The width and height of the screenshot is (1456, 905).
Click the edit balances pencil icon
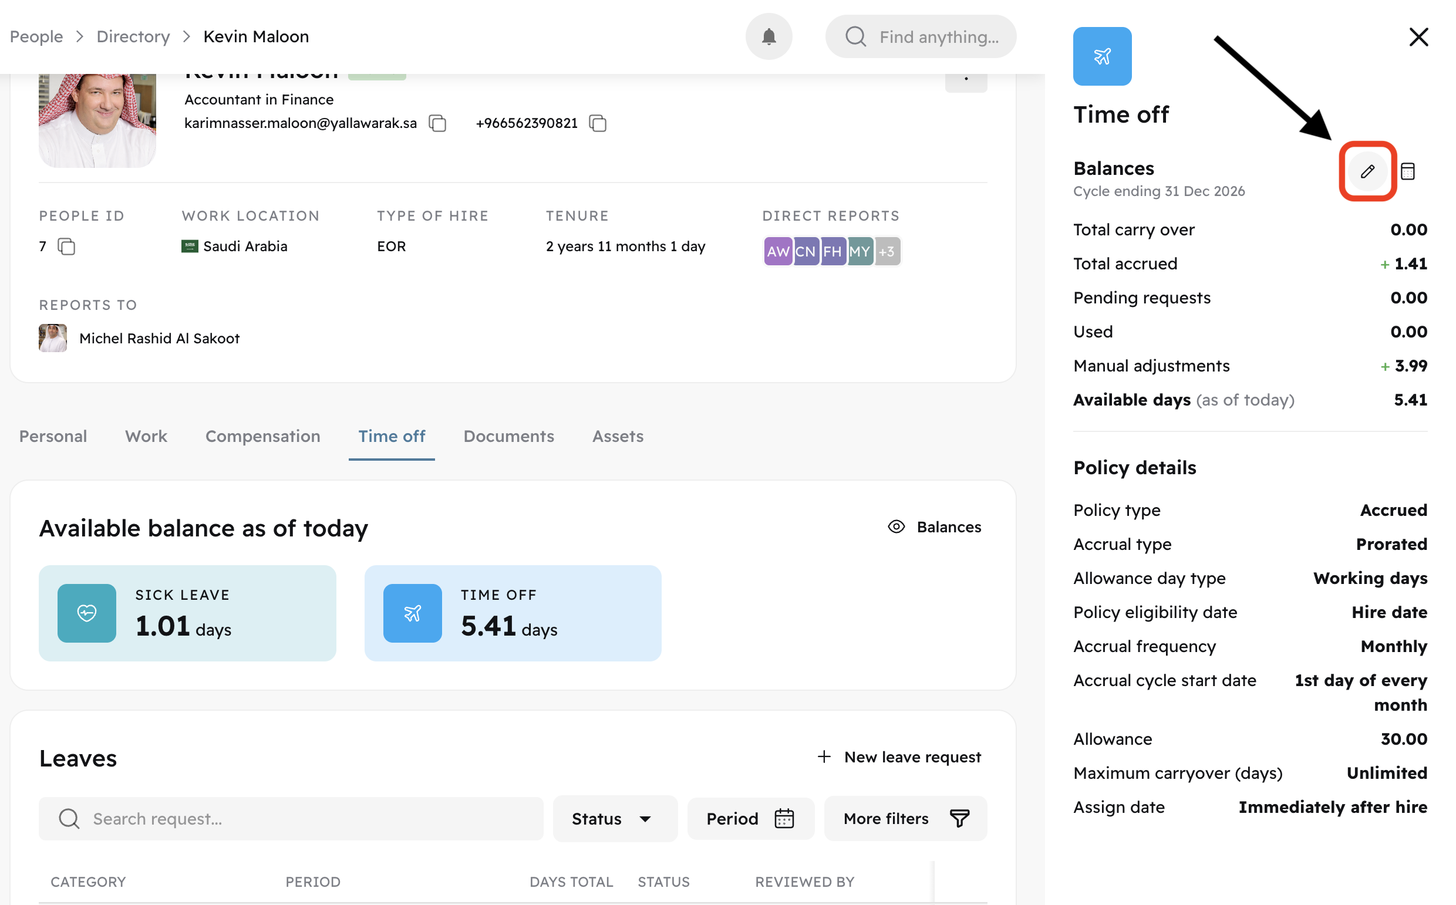[x=1367, y=172]
